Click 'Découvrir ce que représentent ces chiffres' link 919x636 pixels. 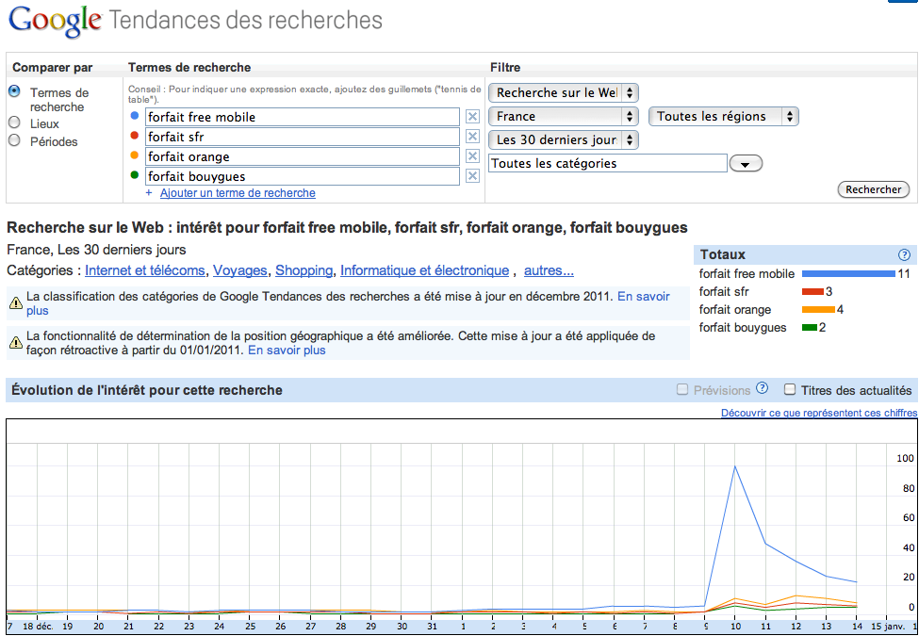tap(819, 413)
